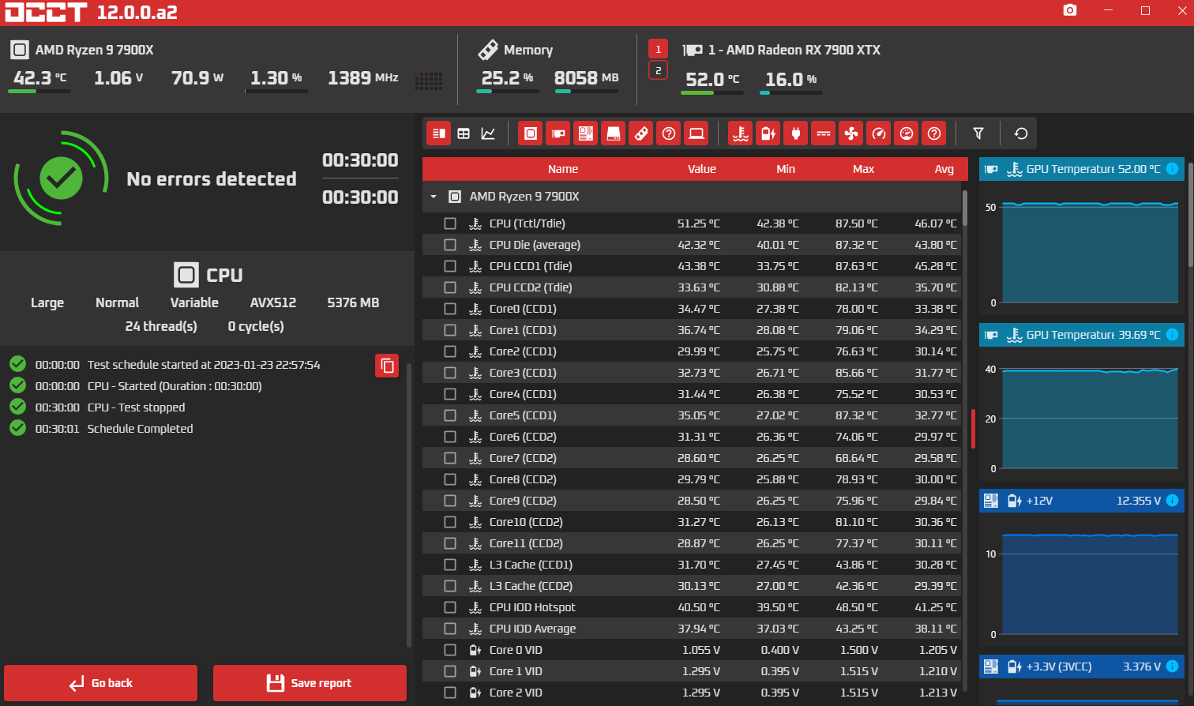Toggle the laptop sensor filter icon
The height and width of the screenshot is (706, 1194).
pos(696,133)
